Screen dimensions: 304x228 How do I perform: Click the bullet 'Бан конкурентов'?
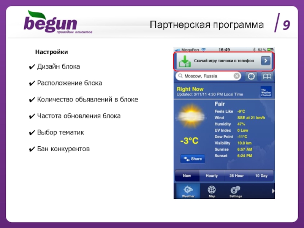[63, 149]
